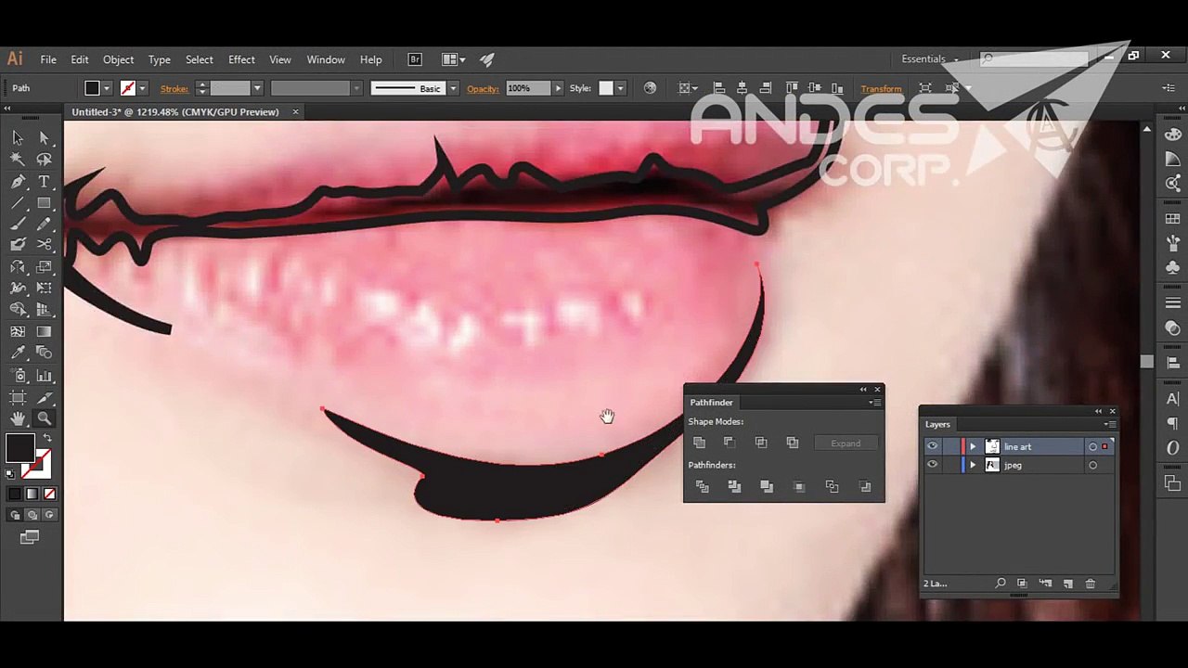This screenshot has width=1188, height=668.
Task: Select the Eyedropper tool
Action: (x=18, y=353)
